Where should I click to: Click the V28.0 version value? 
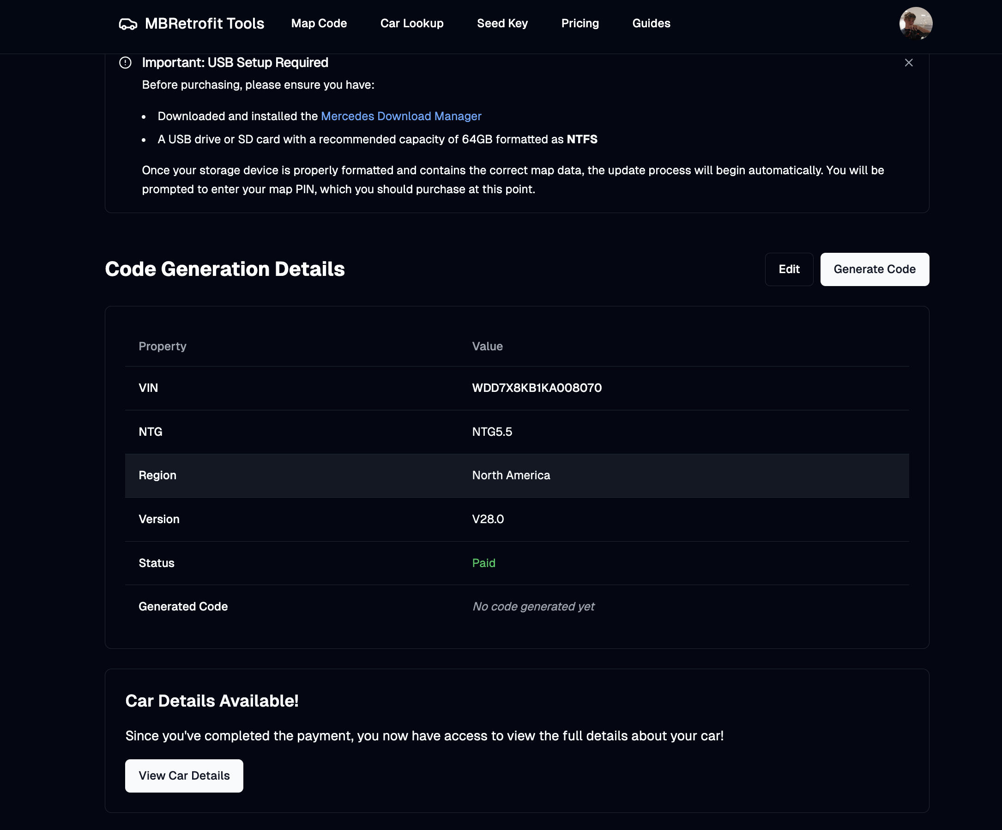(488, 519)
